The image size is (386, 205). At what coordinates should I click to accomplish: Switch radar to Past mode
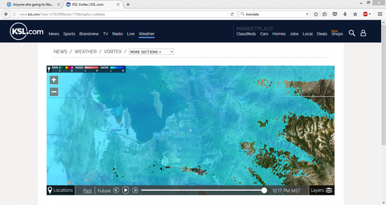tap(87, 191)
